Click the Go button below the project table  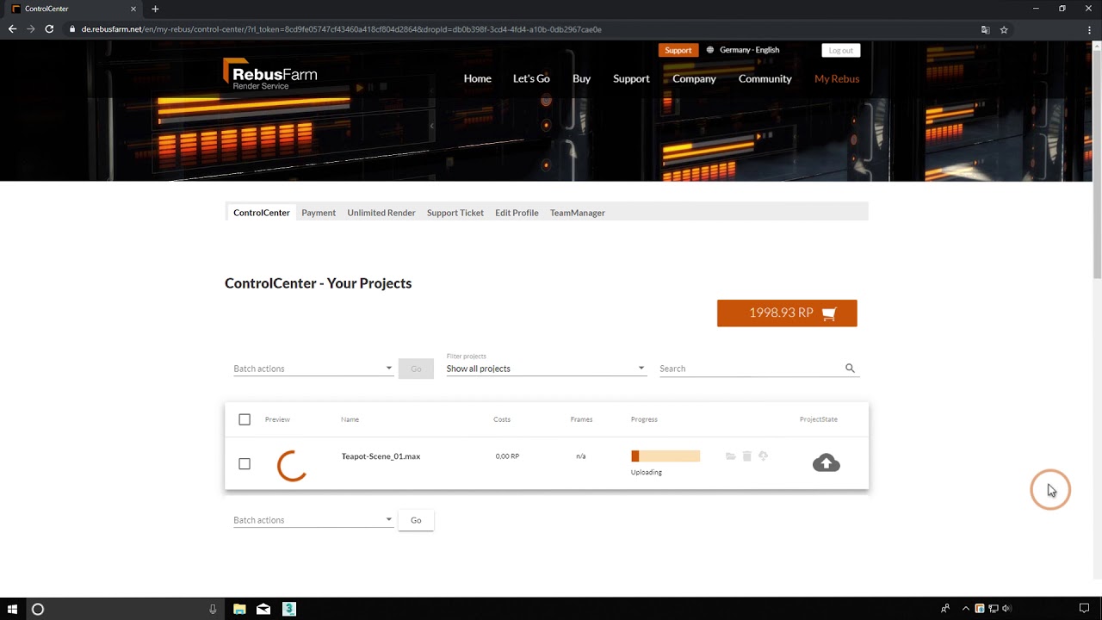click(x=416, y=520)
